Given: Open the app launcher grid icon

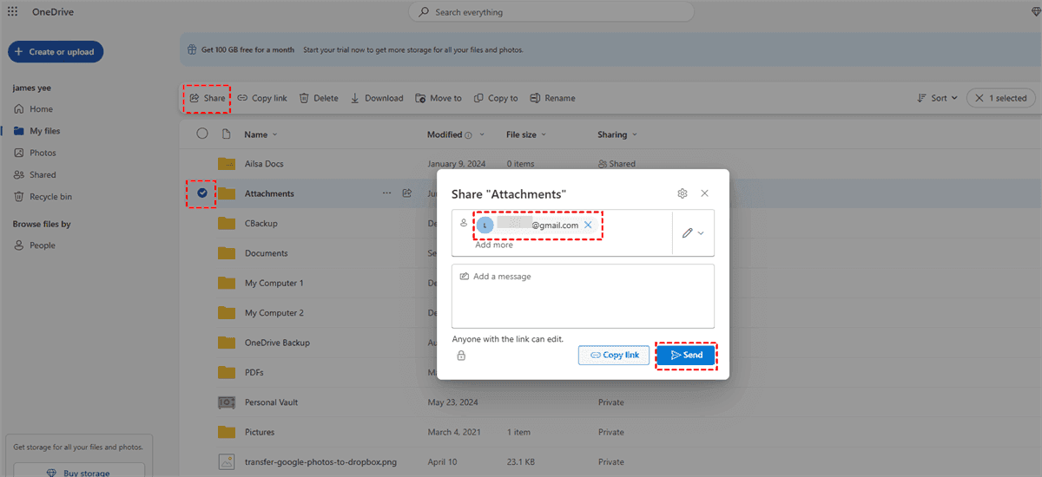Looking at the screenshot, I should pyautogui.click(x=13, y=12).
